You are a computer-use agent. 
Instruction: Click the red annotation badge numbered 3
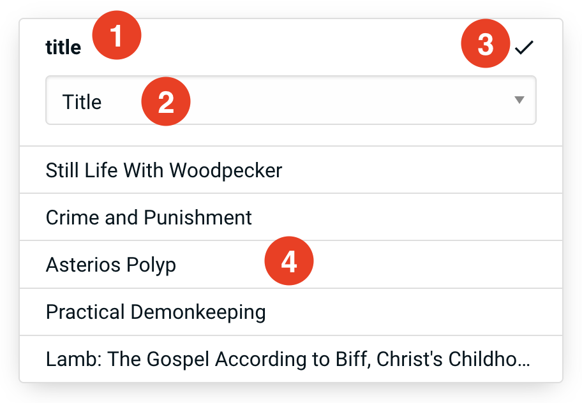486,45
